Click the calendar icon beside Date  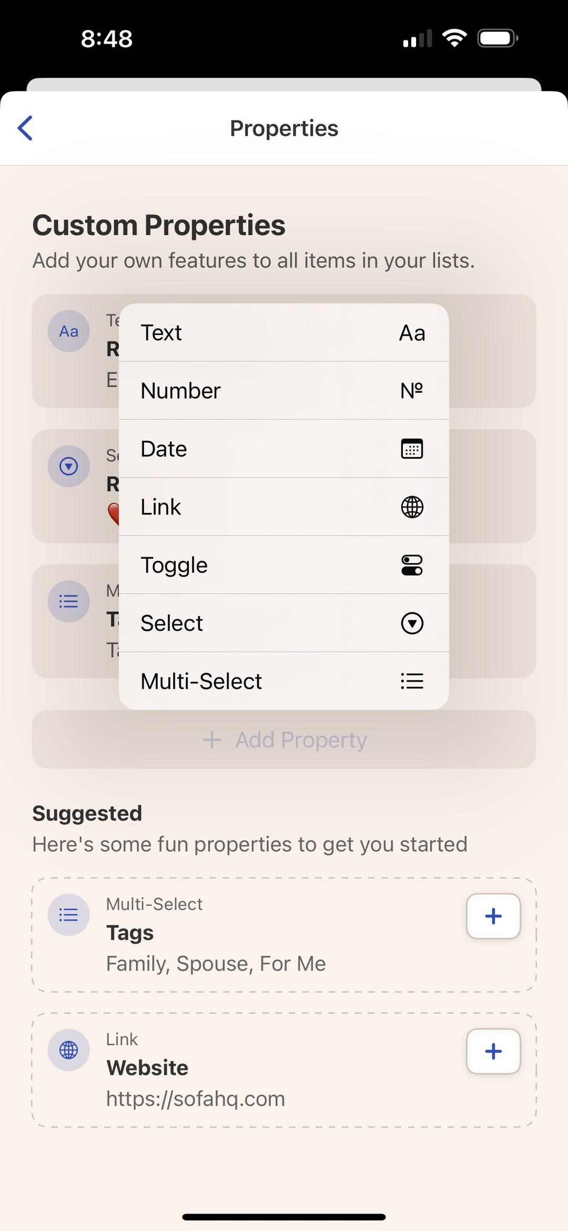(x=412, y=449)
